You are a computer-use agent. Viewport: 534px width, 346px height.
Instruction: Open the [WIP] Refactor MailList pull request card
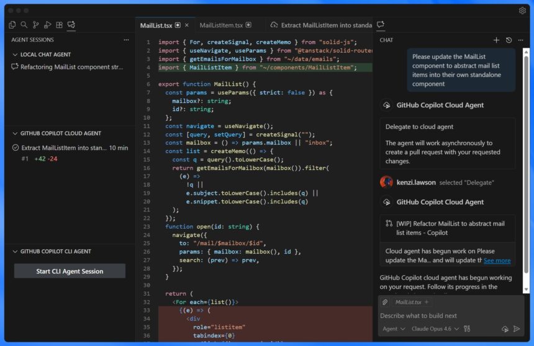(447, 228)
